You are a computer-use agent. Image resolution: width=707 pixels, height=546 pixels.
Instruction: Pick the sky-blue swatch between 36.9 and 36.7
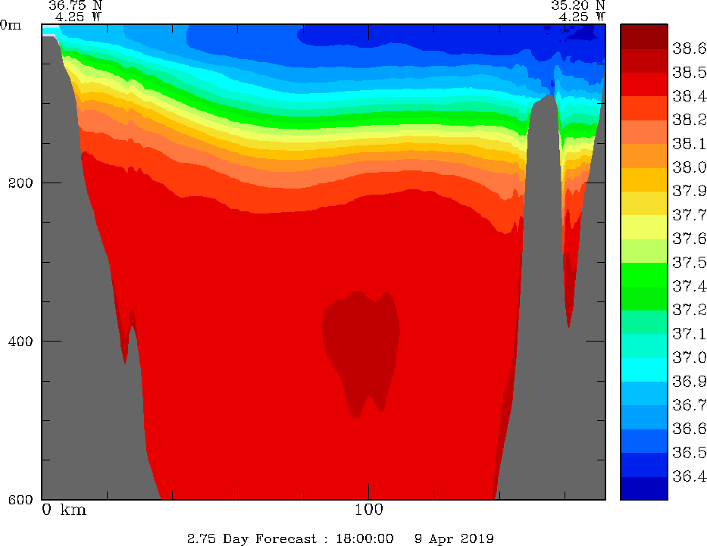coord(644,394)
